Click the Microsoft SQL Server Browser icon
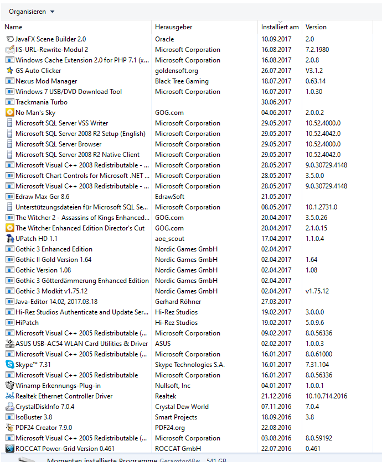 pyautogui.click(x=10, y=144)
